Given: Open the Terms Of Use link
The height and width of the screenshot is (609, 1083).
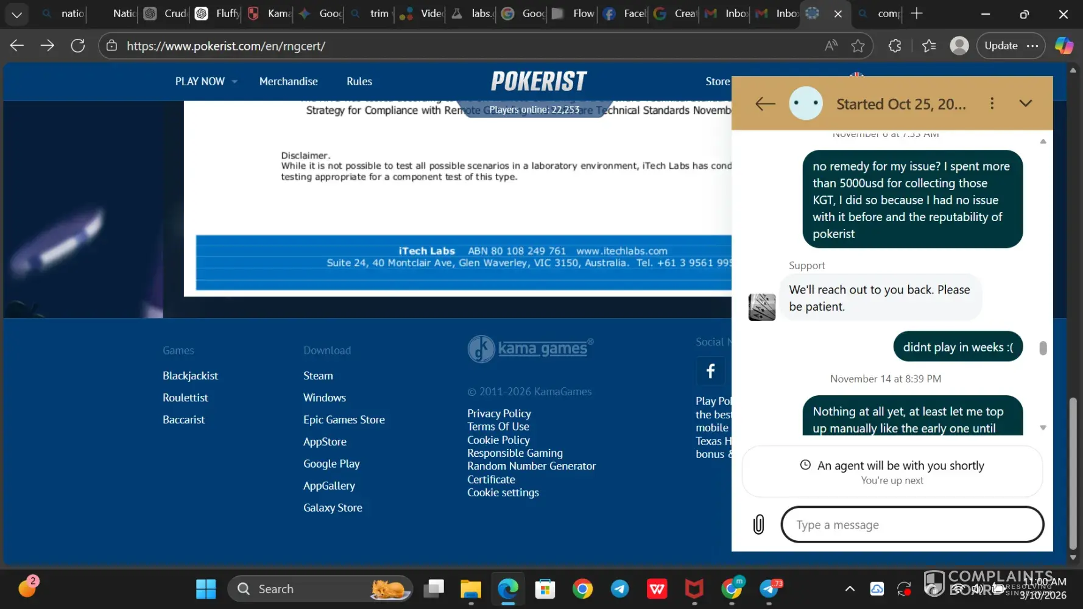Looking at the screenshot, I should pyautogui.click(x=498, y=426).
